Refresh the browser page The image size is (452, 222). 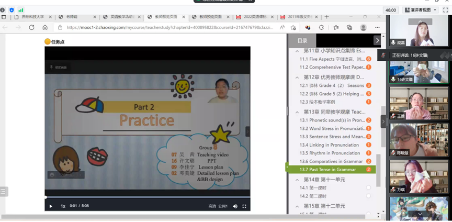[x=31, y=27]
